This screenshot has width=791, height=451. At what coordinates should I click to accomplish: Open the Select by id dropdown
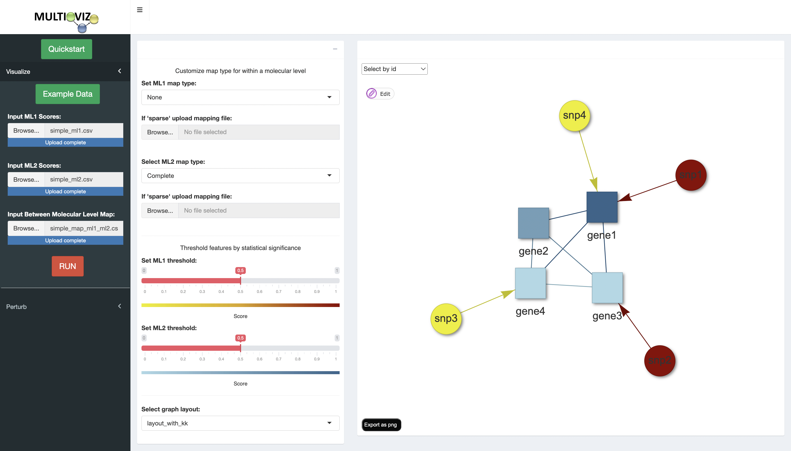coord(394,69)
